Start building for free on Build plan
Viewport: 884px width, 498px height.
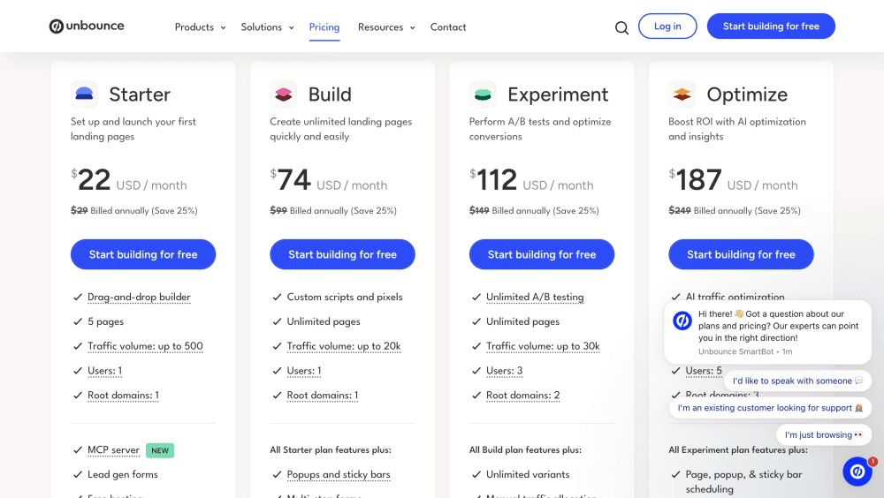[343, 254]
